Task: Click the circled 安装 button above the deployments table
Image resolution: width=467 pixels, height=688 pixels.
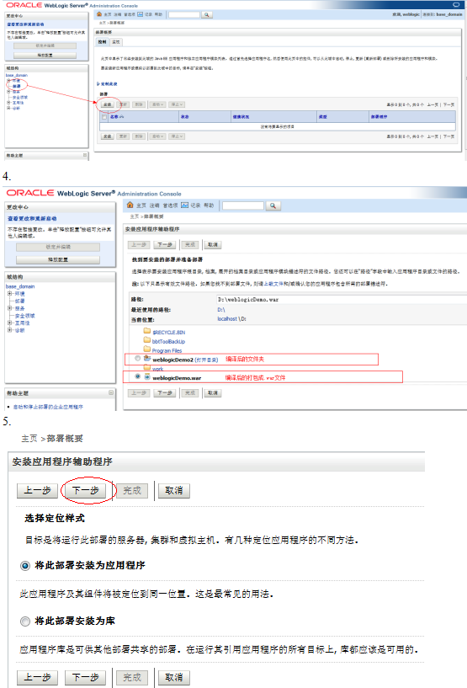Action: click(107, 104)
